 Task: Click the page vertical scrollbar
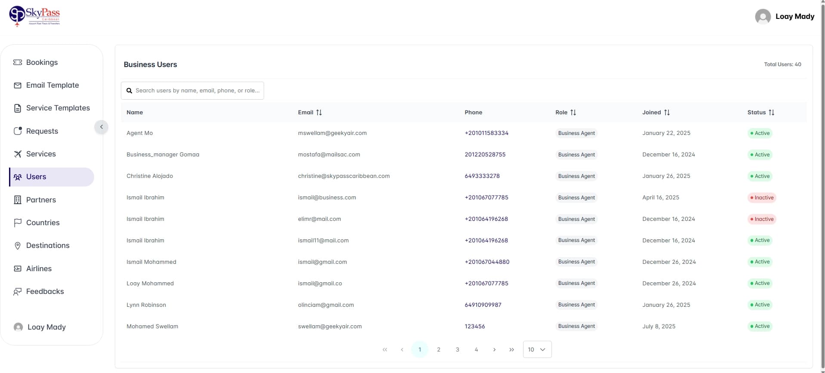[x=822, y=186]
